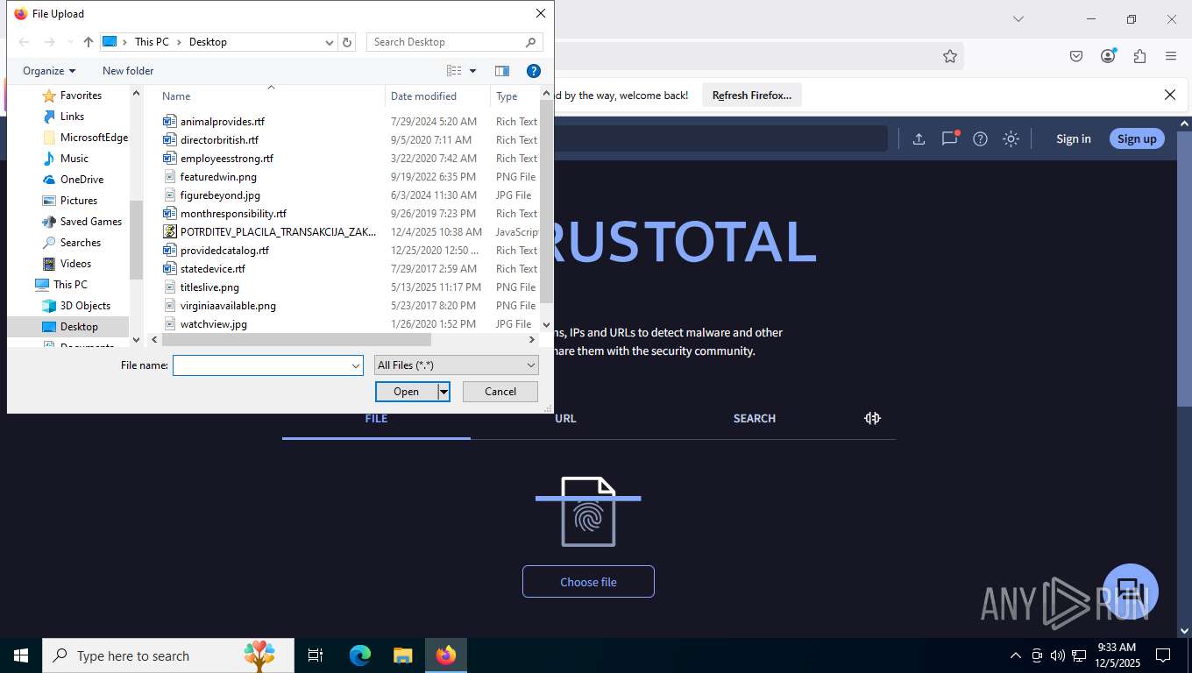
Task: Click Refresh Firefox button
Action: [752, 96]
